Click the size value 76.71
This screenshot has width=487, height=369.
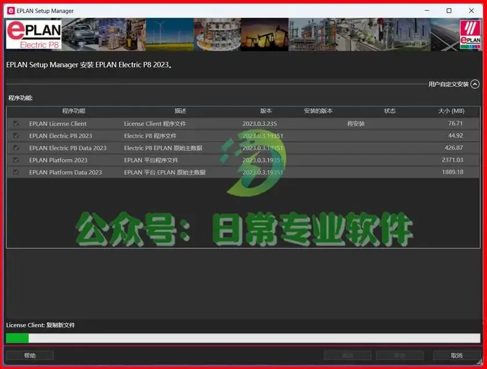(x=455, y=124)
